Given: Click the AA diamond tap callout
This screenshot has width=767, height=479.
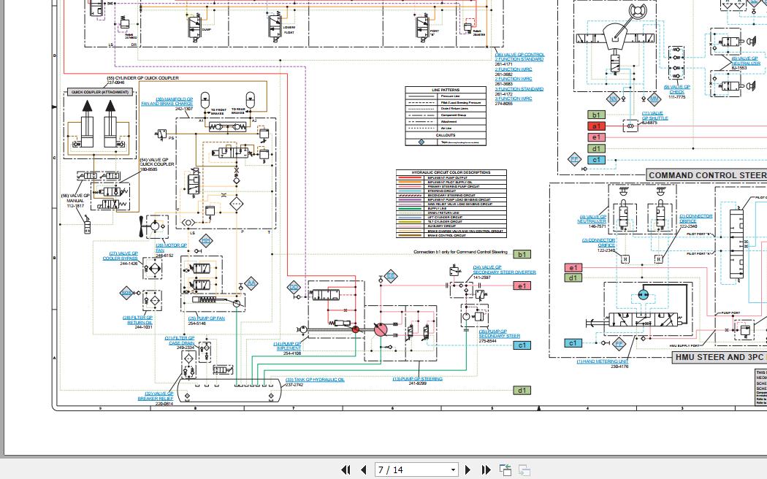Looking at the screenshot, I should click(251, 283).
